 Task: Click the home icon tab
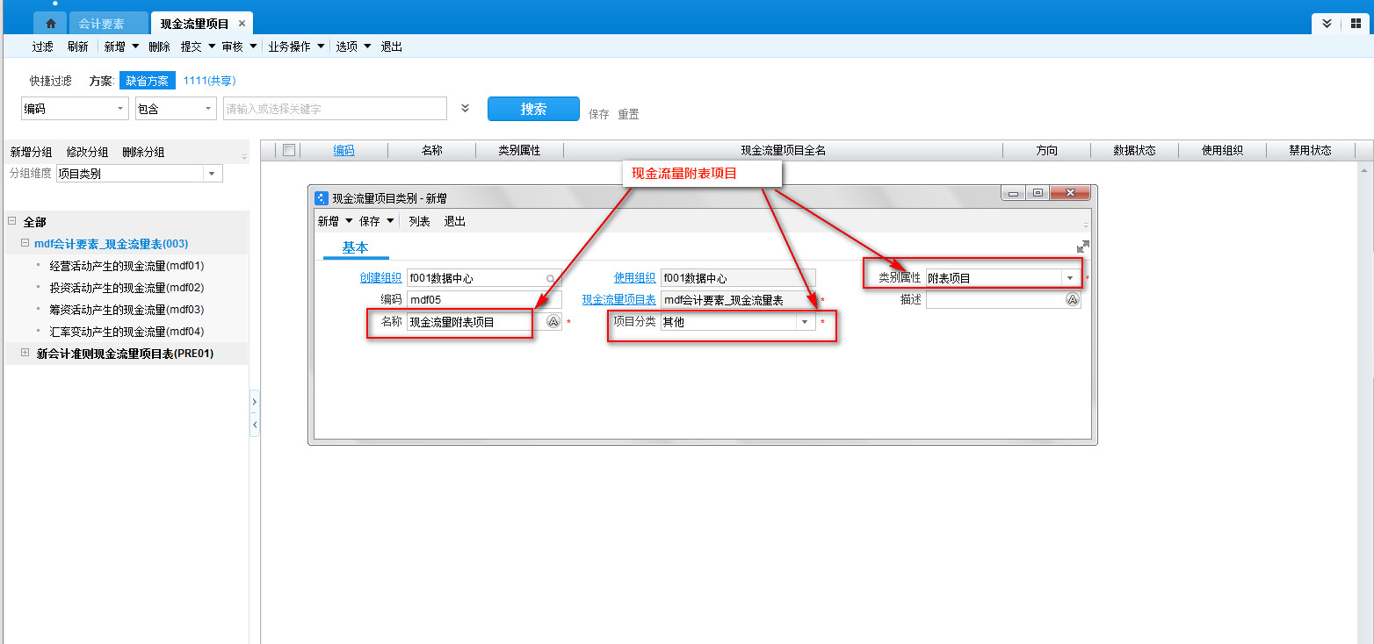(51, 24)
